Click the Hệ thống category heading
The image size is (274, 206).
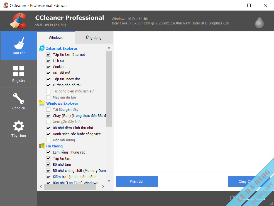coord(54,146)
